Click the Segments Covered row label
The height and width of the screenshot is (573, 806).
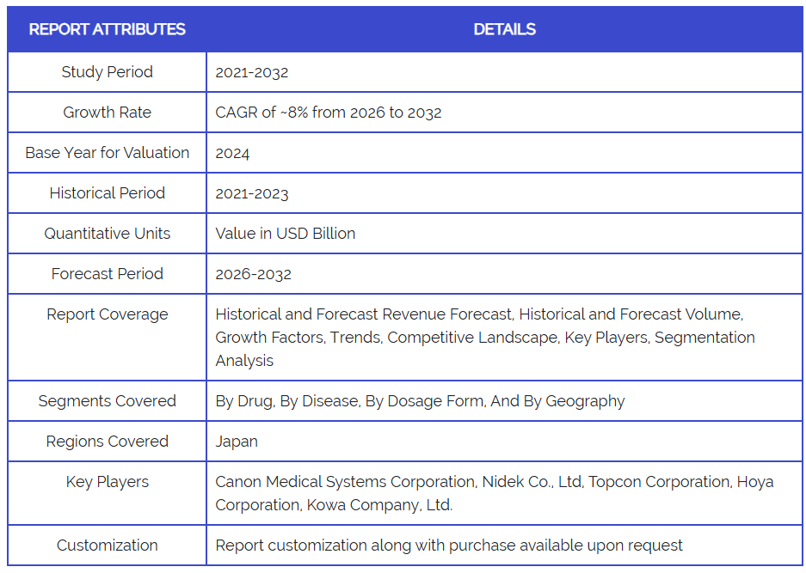(107, 401)
